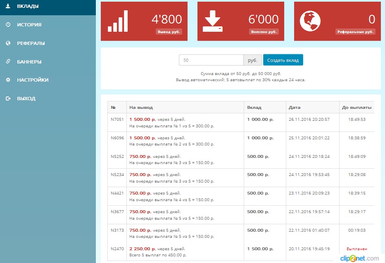Click the руб. addon next to the input

252,60
